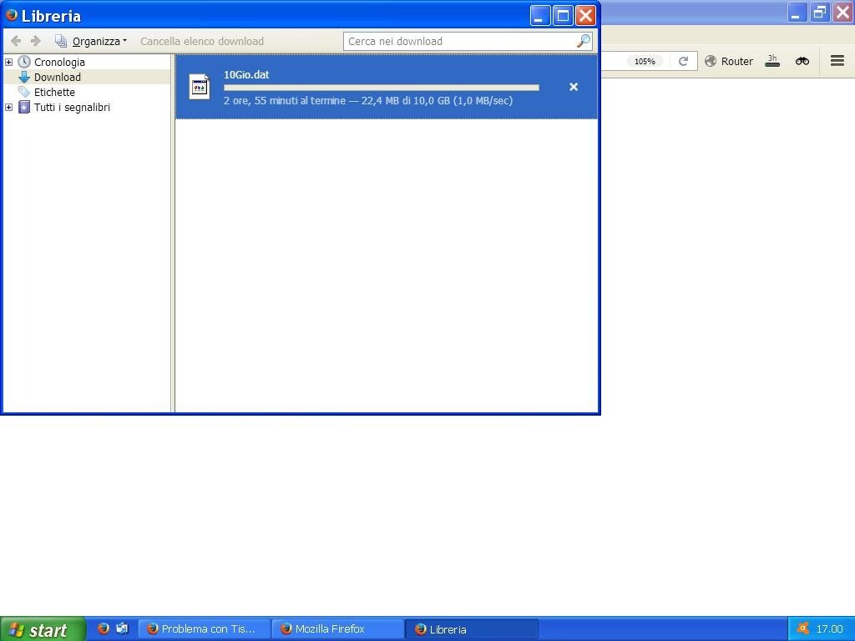Maximize the Libreria window
The width and height of the screenshot is (855, 641).
(563, 15)
